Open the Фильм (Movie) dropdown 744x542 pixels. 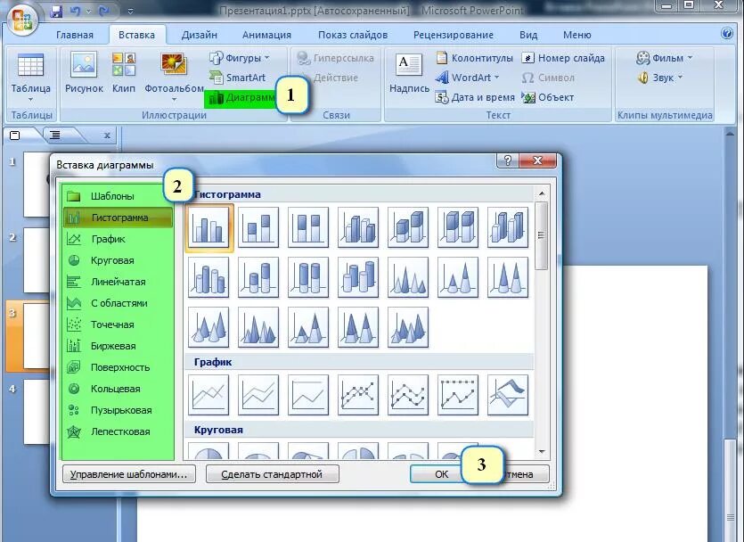point(662,57)
